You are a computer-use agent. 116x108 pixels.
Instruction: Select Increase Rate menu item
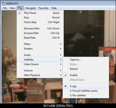pos(40,33)
